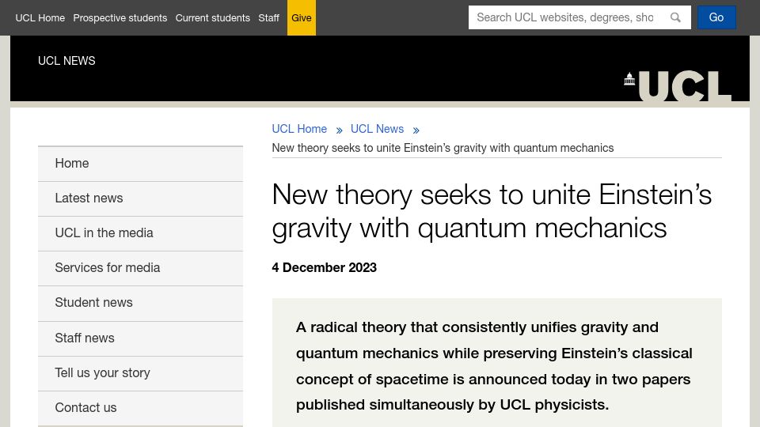Click the blue Go button
This screenshot has width=760, height=427.
pyautogui.click(x=716, y=17)
